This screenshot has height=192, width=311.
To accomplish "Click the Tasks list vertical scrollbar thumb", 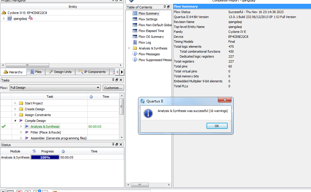I will click(121, 106).
